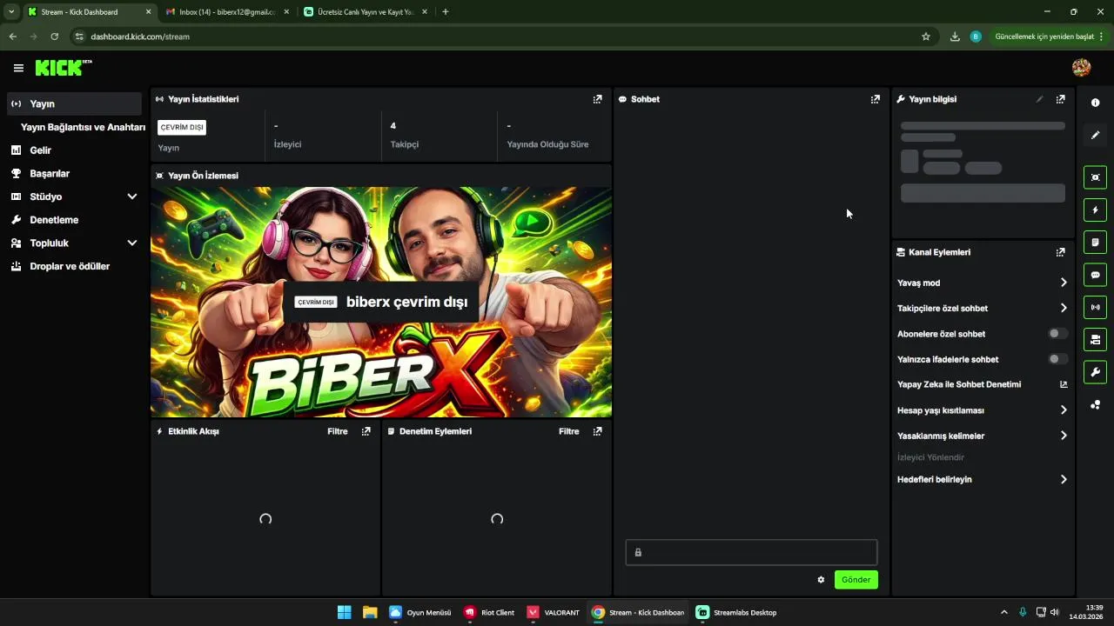Toggle the moderation actions note widget in the right sidebar
The image size is (1114, 626).
(1095, 242)
